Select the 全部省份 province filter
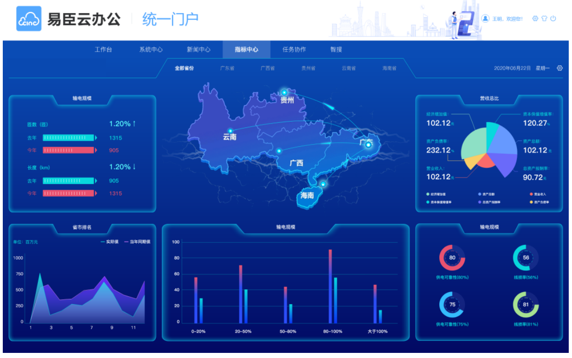The width and height of the screenshot is (572, 358). (x=184, y=68)
